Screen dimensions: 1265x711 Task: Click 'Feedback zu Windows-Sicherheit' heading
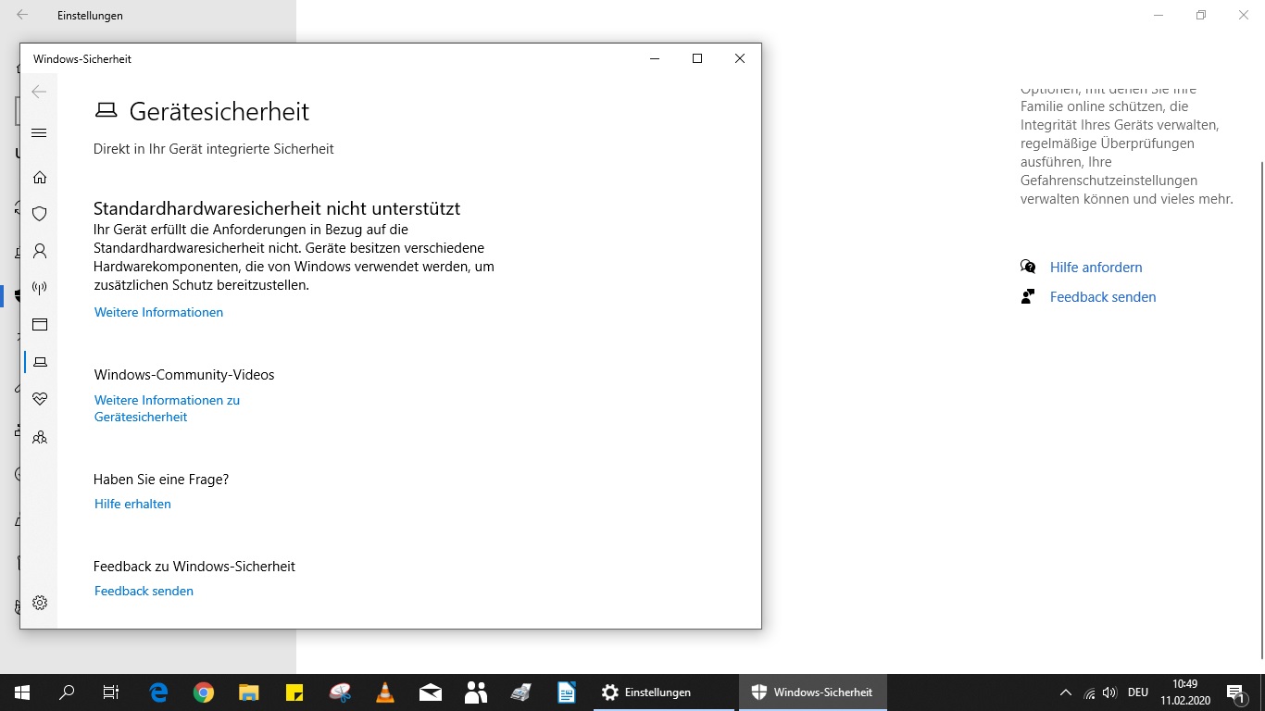pyautogui.click(x=194, y=567)
